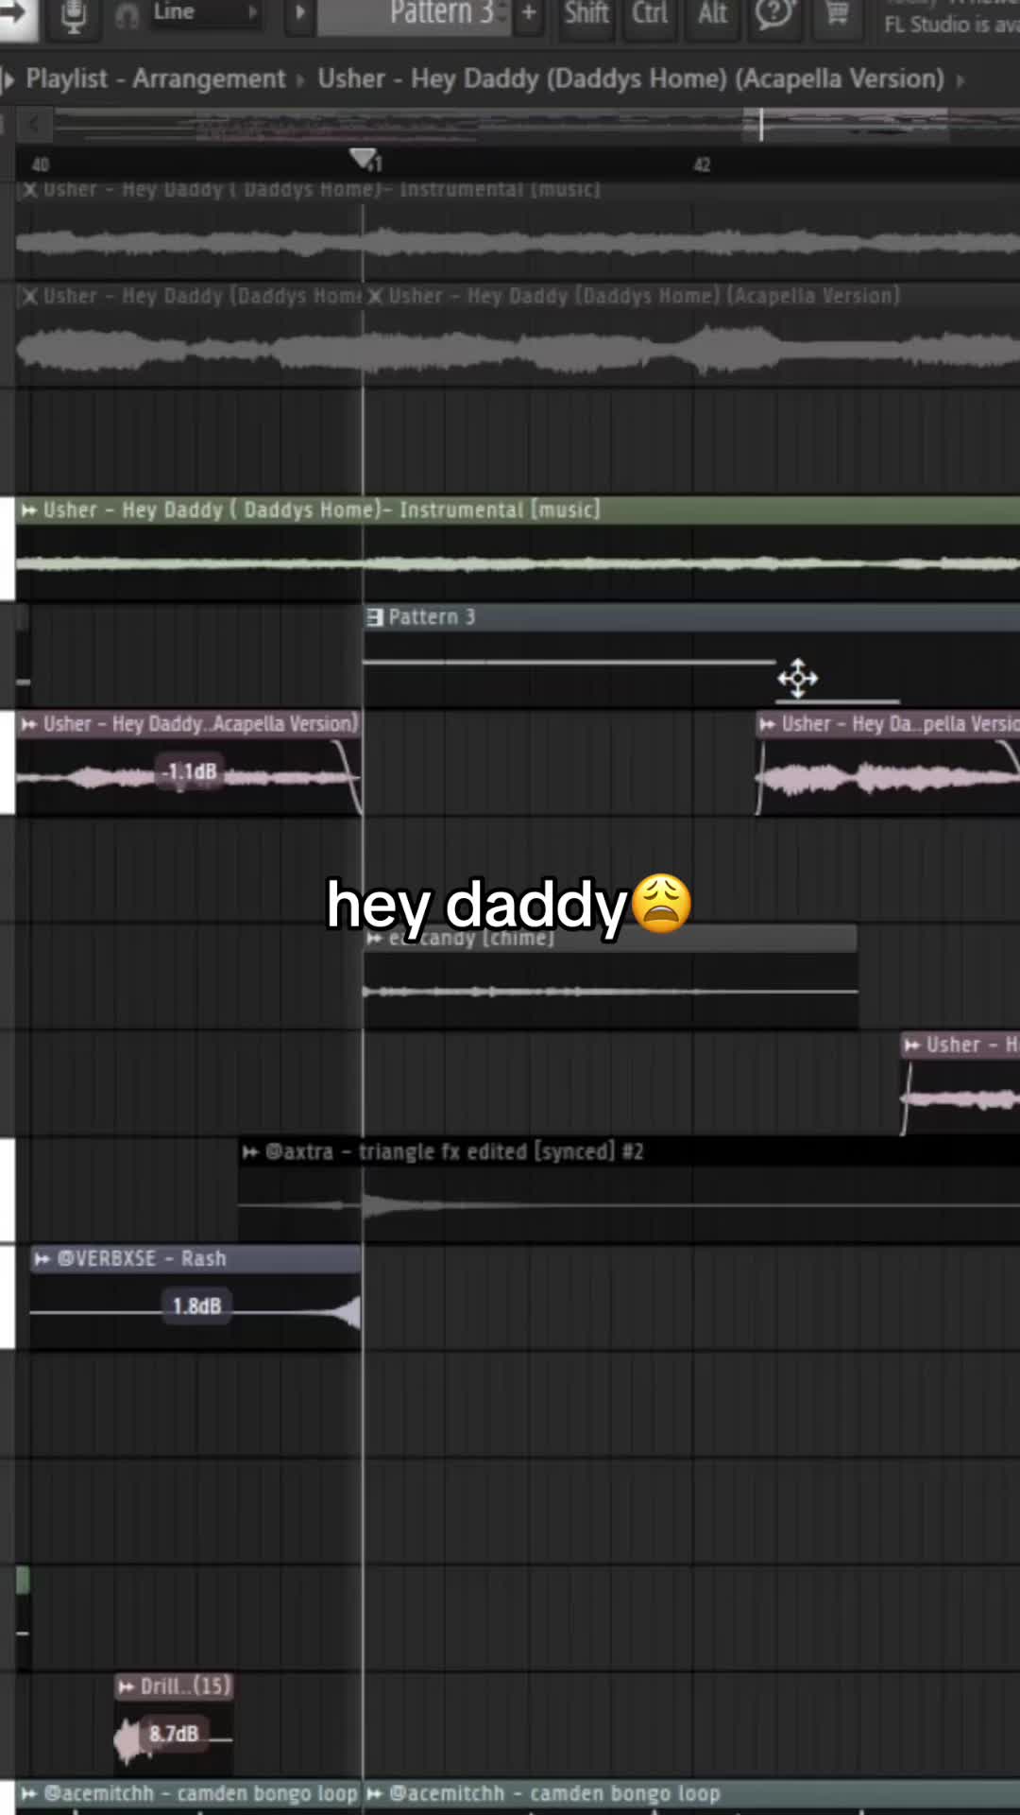Toggle the Shift key button

coord(586,15)
